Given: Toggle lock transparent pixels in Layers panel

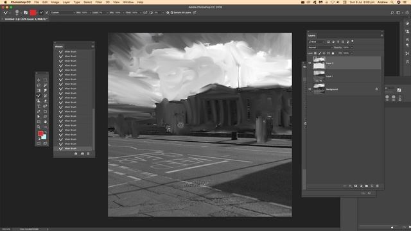Looking at the screenshot, I should 315,53.
